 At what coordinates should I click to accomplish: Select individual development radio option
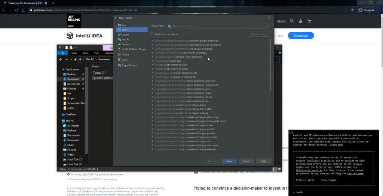[68, 175]
